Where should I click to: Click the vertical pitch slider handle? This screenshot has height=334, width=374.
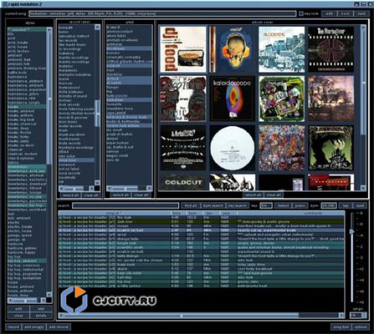click(352, 231)
